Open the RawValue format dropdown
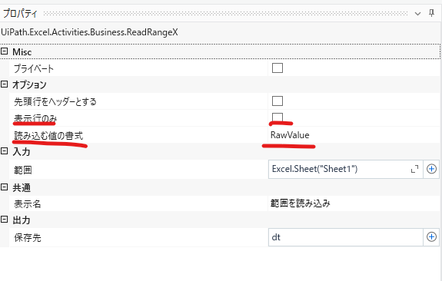The width and height of the screenshot is (442, 281). click(354, 135)
